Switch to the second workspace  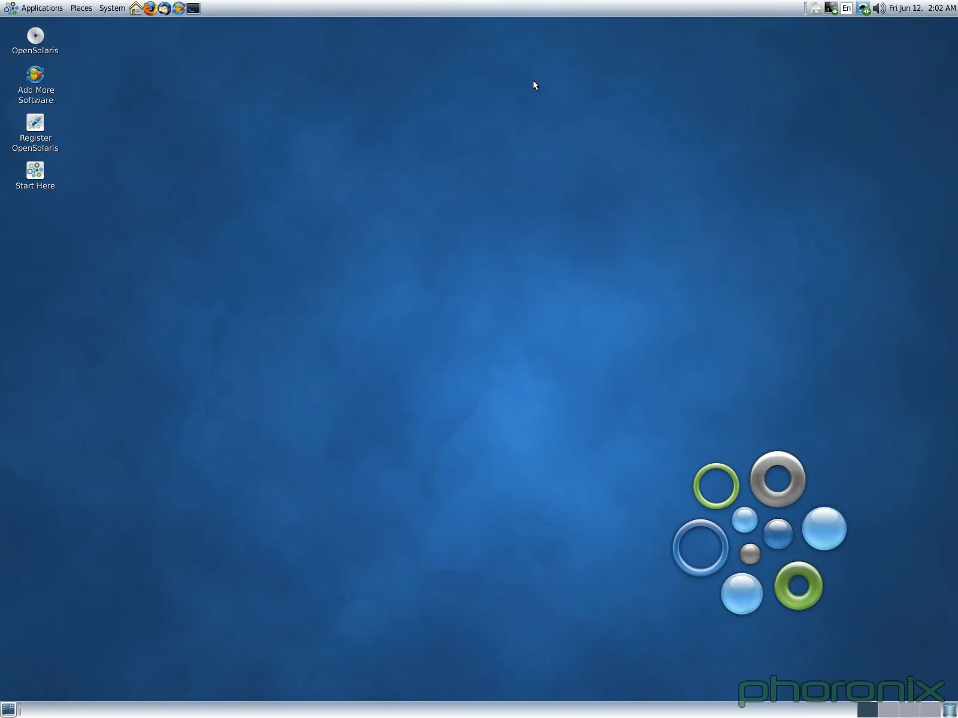[x=889, y=710]
